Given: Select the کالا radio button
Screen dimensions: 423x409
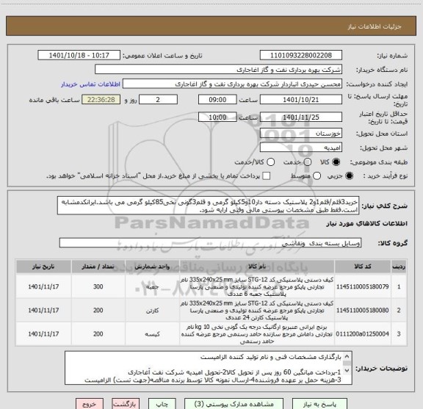Looking at the screenshot, I should (336, 162).
